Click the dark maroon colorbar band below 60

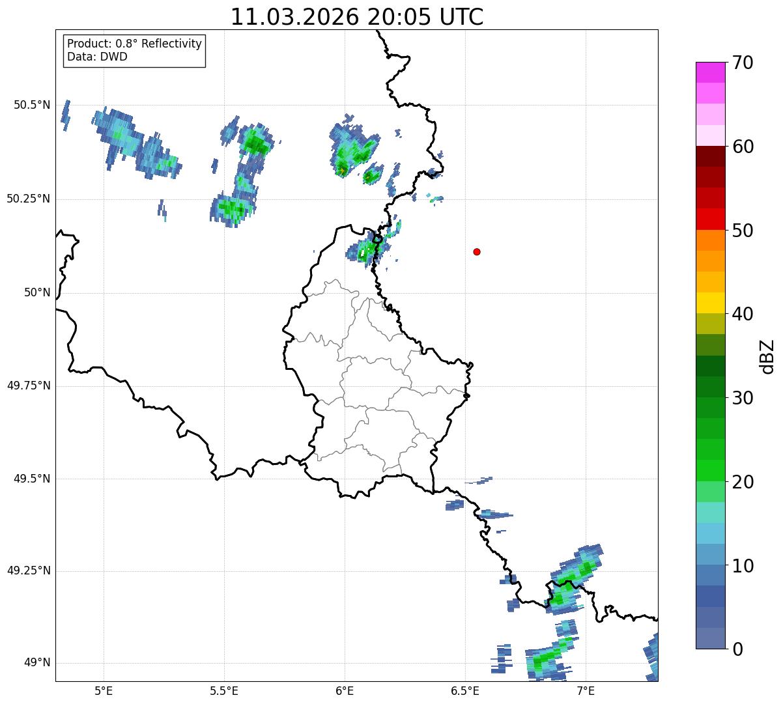click(710, 156)
